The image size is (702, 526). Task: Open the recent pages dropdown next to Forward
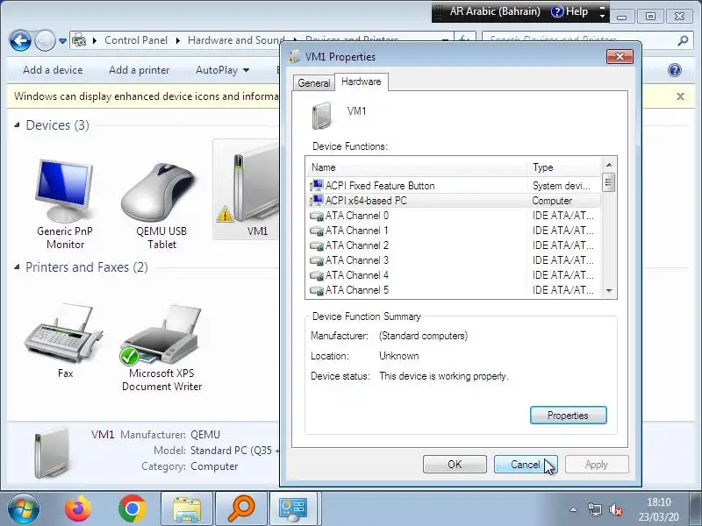62,41
